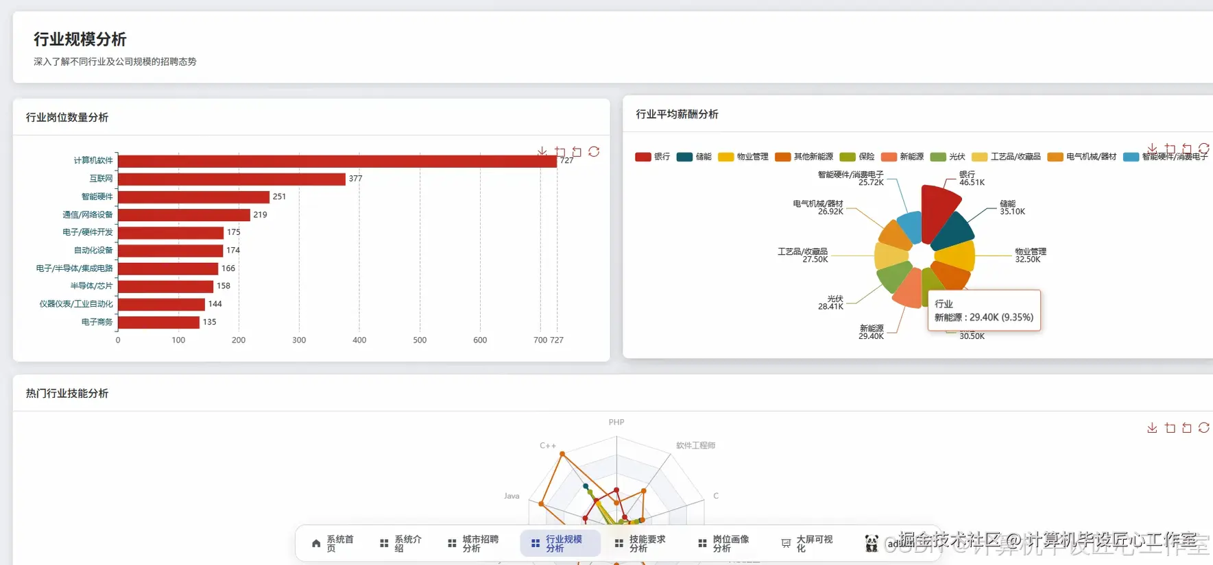1213x565 pixels.
Task: Click the 热门行业技能分析 panel title
Action: pos(67,393)
